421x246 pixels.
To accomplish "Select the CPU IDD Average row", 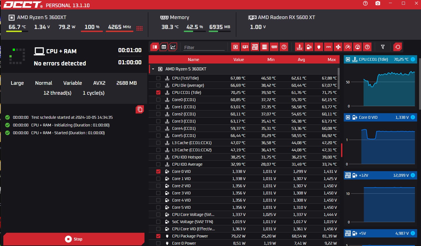I will 244,164.
